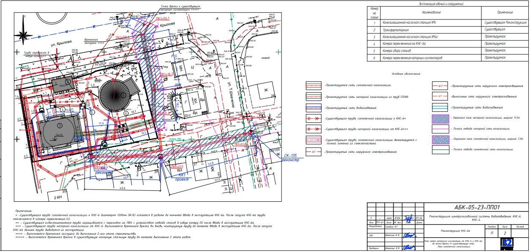Click the north arrow compass symbol

tap(25, 33)
